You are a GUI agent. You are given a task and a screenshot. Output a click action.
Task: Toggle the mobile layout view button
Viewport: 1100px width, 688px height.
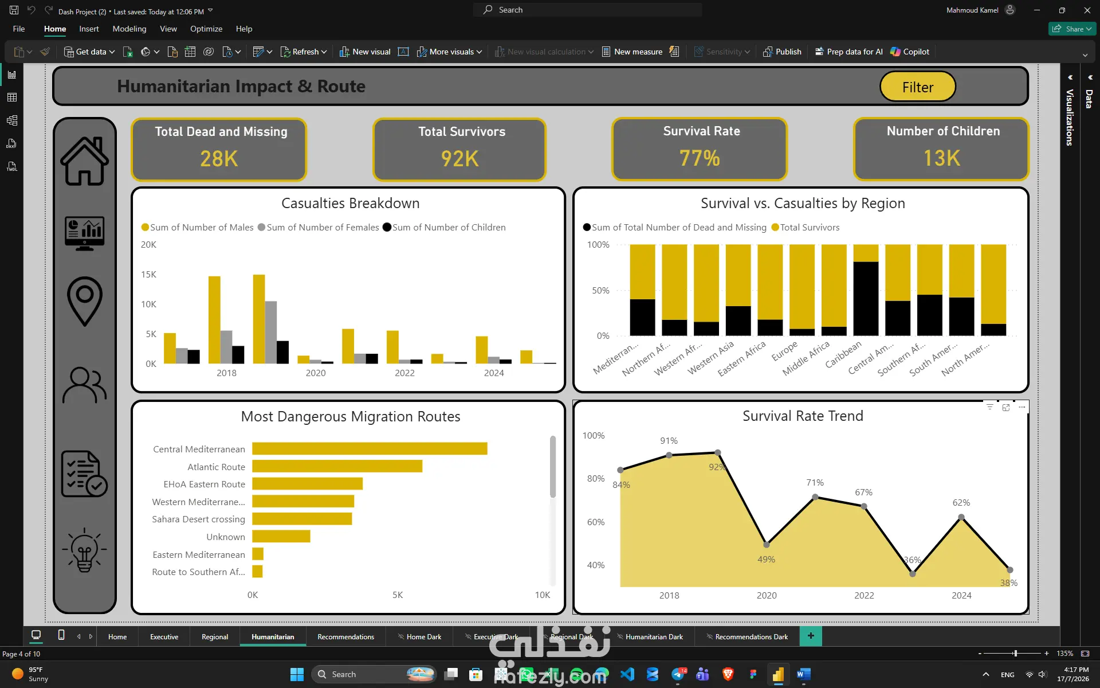point(61,635)
